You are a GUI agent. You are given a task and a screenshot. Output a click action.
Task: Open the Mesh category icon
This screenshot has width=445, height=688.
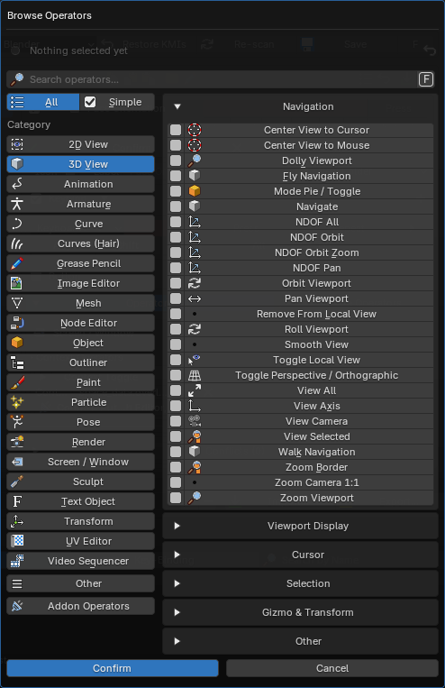point(17,303)
